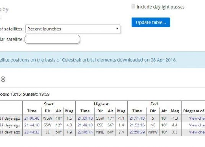Viewport: 205px width, 147px height.
Task: Open highest time 21:09:18 link
Action: click(x=85, y=118)
